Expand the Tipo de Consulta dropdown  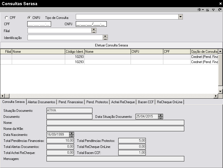pos(181,17)
